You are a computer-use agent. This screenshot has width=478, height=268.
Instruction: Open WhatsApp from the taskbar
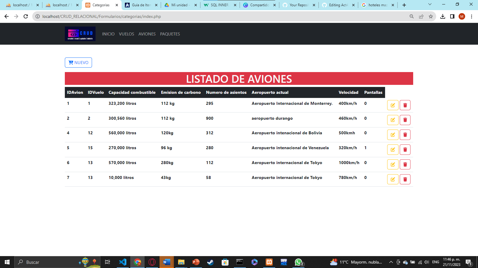pyautogui.click(x=298, y=262)
